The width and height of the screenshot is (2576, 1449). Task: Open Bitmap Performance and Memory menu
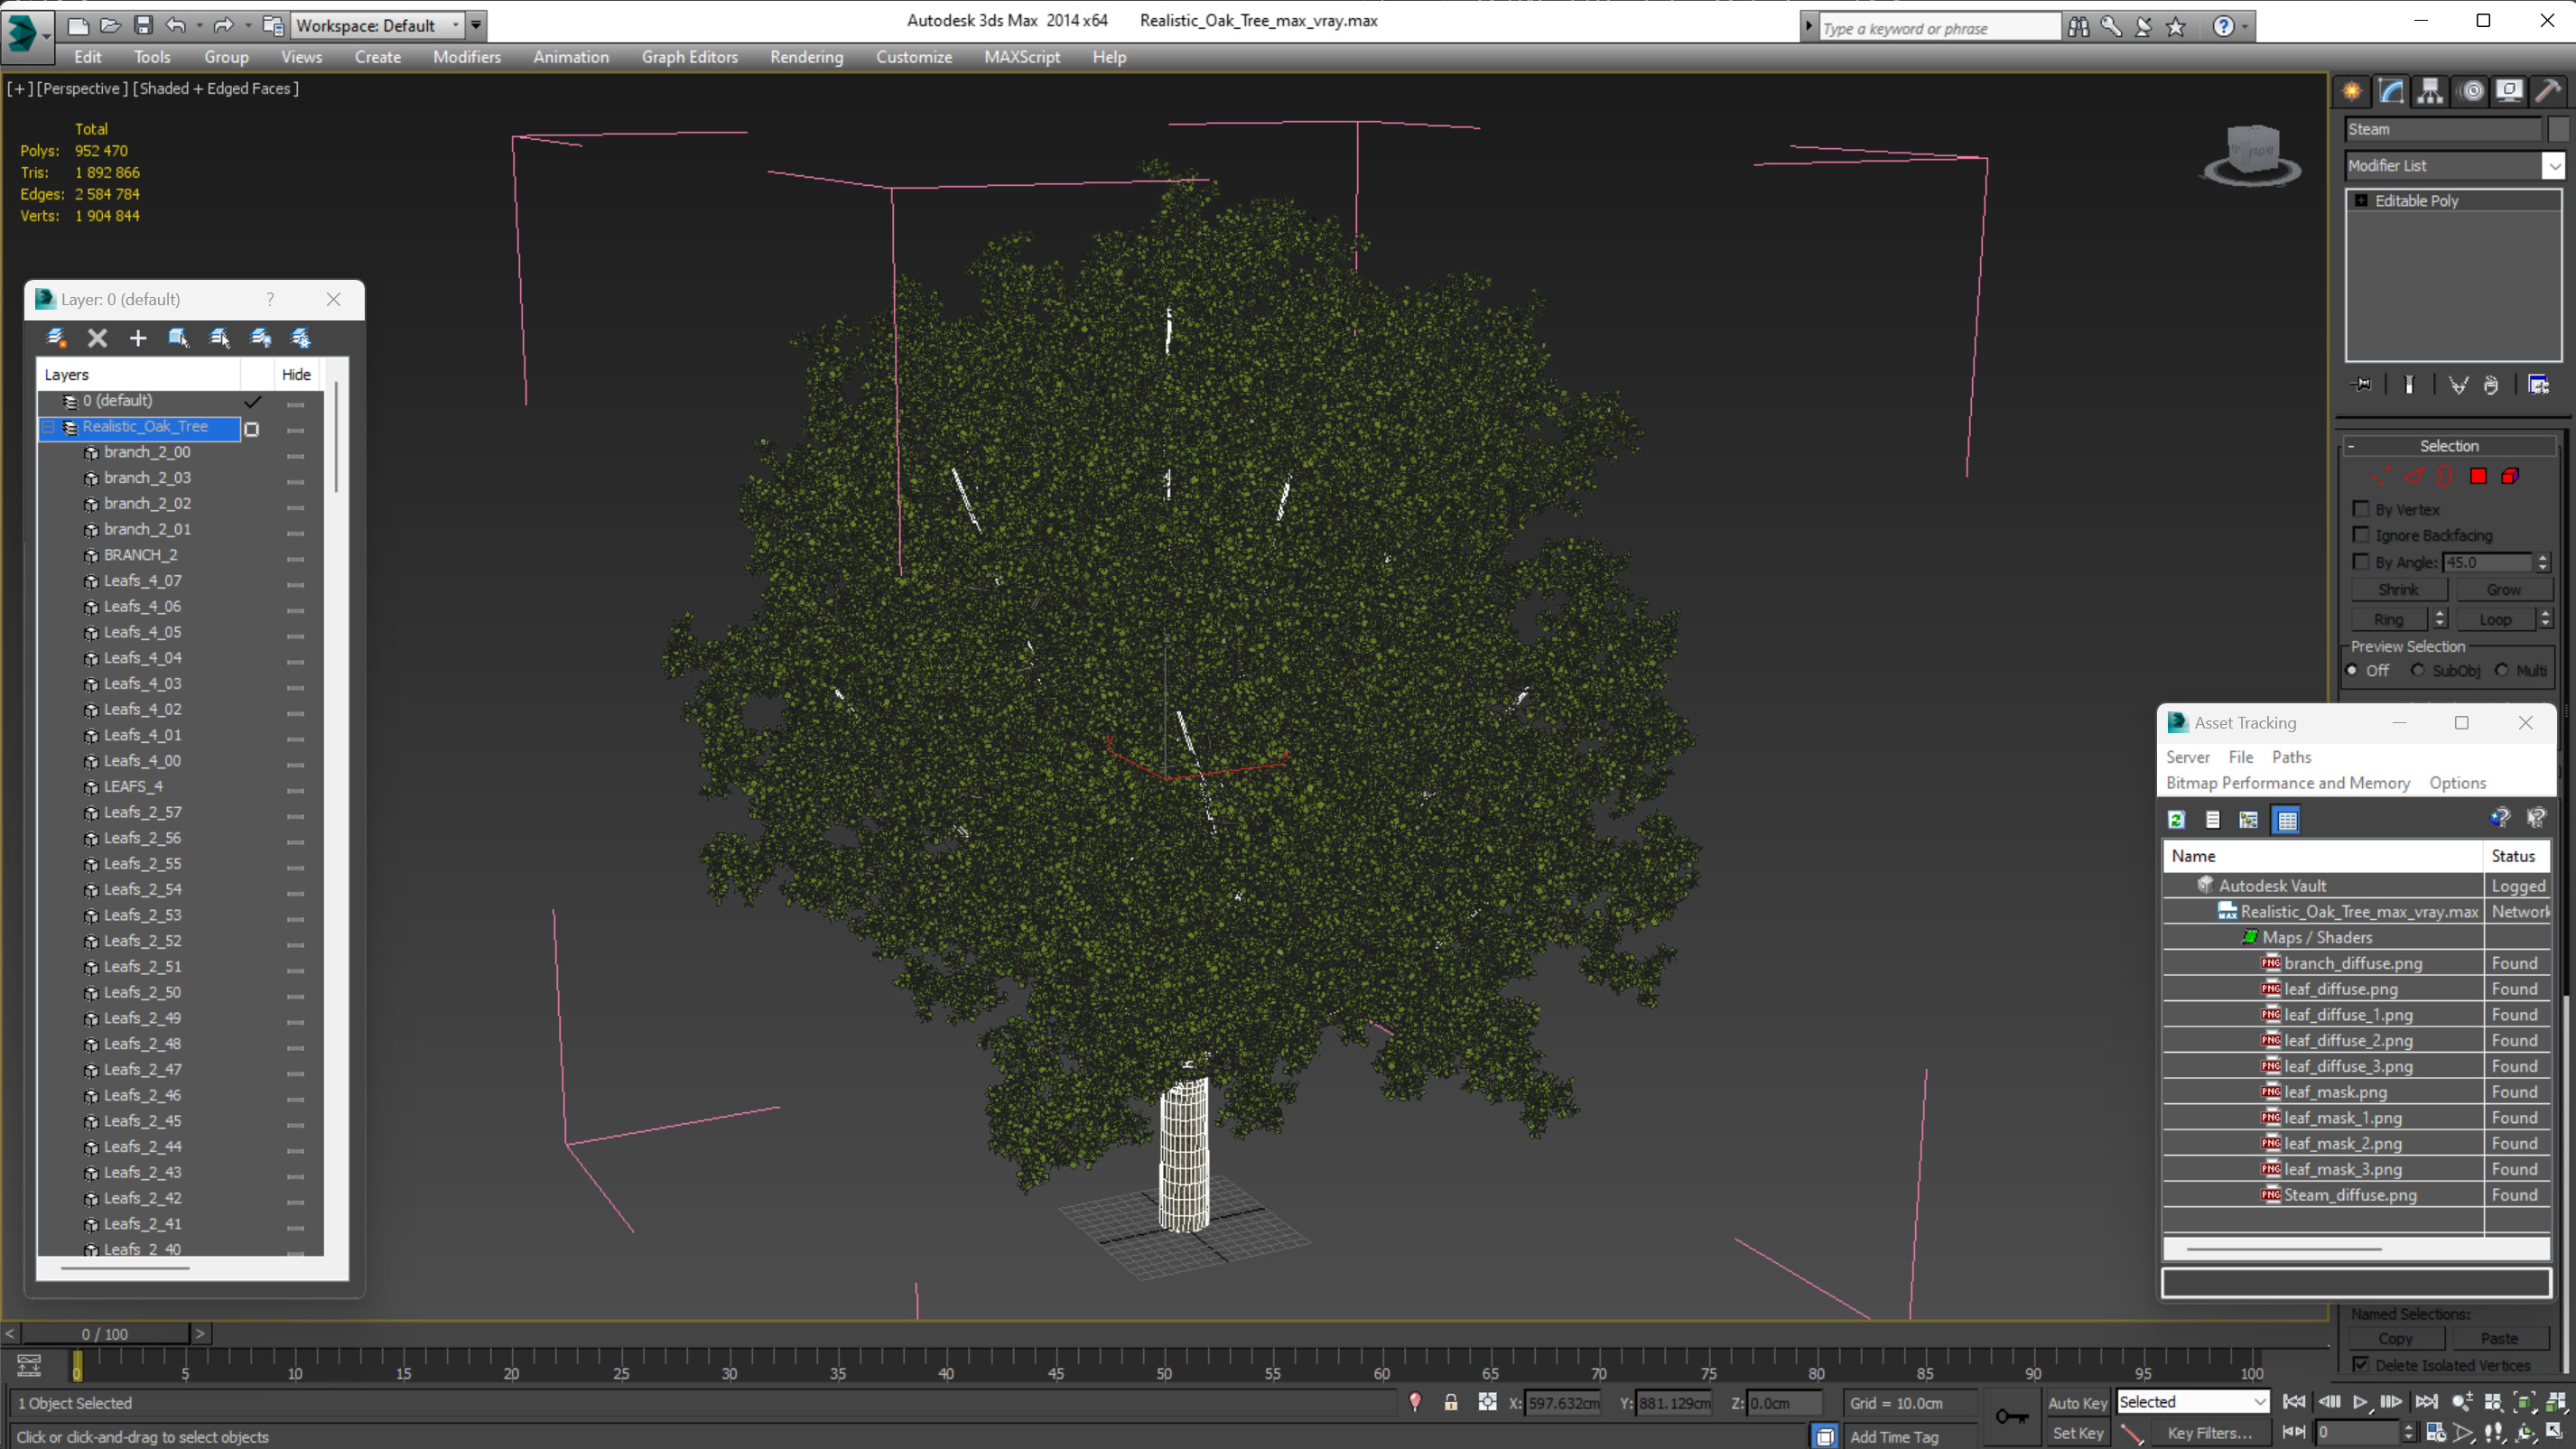click(x=2288, y=783)
